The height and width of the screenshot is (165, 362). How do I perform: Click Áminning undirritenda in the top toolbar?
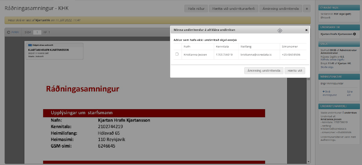[281, 9]
